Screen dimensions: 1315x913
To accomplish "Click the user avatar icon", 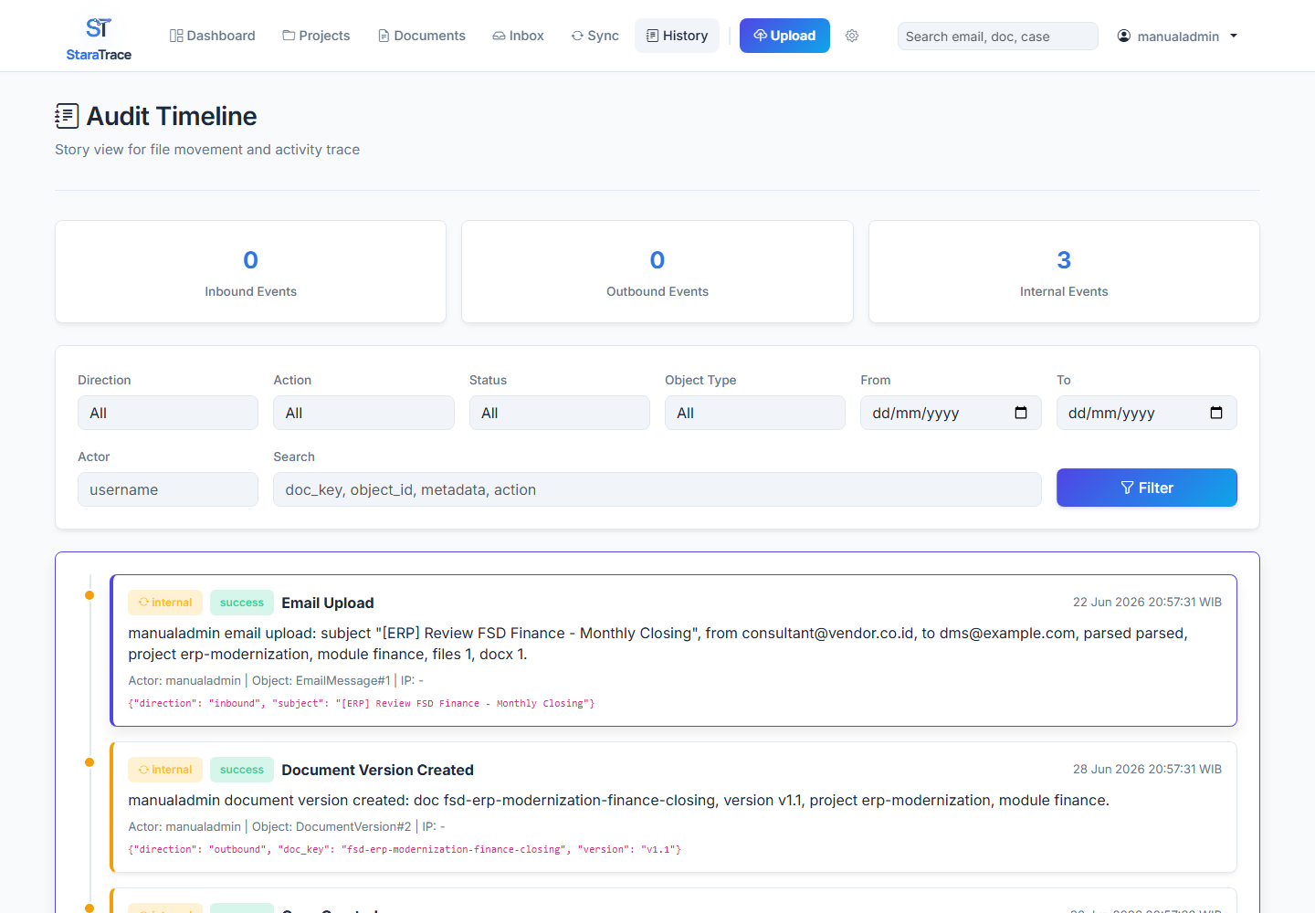I will coord(1124,36).
